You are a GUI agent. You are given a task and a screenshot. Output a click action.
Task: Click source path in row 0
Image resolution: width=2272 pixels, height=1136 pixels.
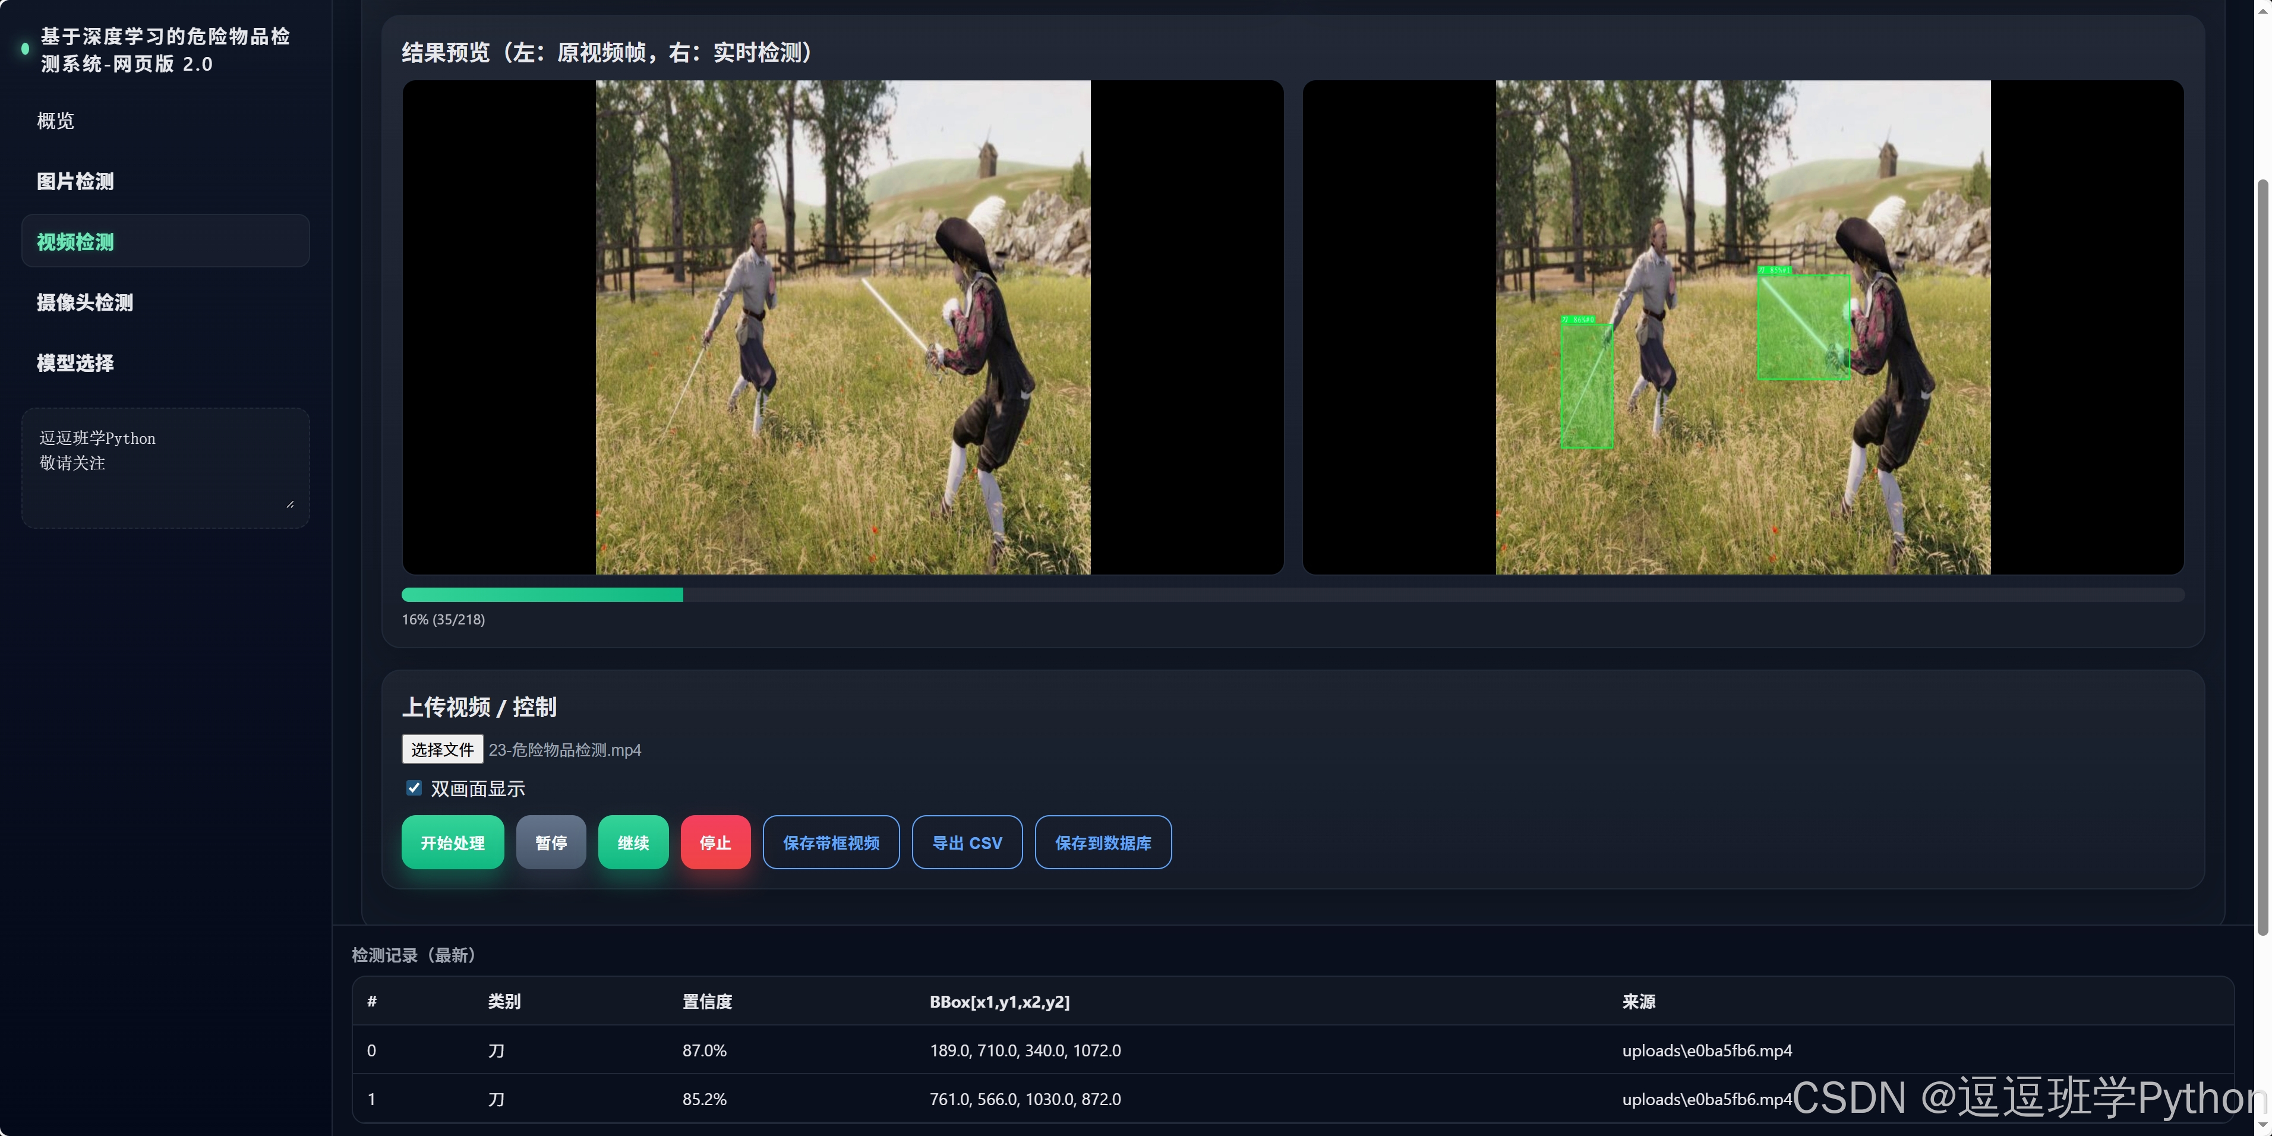pyautogui.click(x=1706, y=1050)
